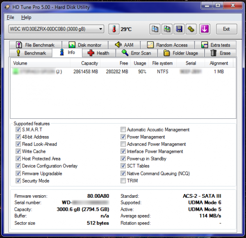Switch to the Benchmark tab

(x=31, y=53)
